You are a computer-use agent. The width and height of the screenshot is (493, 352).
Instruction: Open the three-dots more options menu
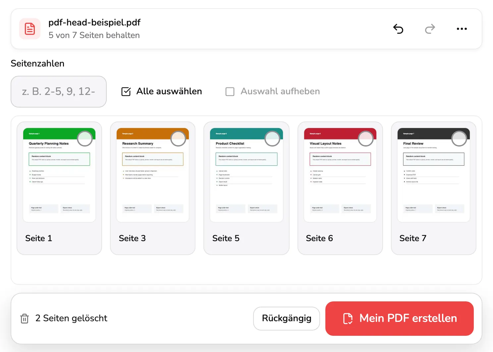[x=462, y=29]
